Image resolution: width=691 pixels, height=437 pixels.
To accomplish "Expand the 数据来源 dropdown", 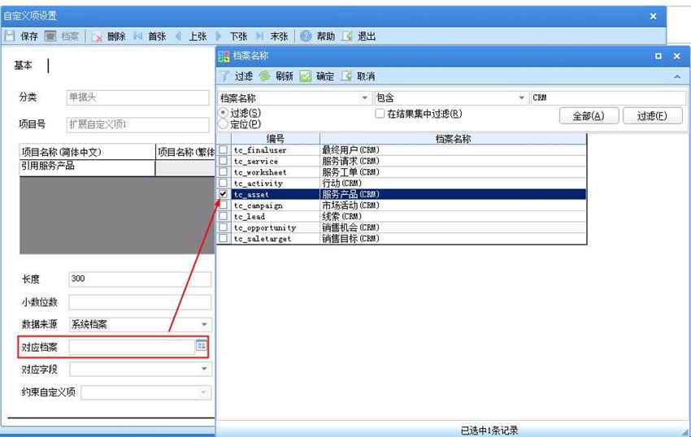I will tap(204, 325).
